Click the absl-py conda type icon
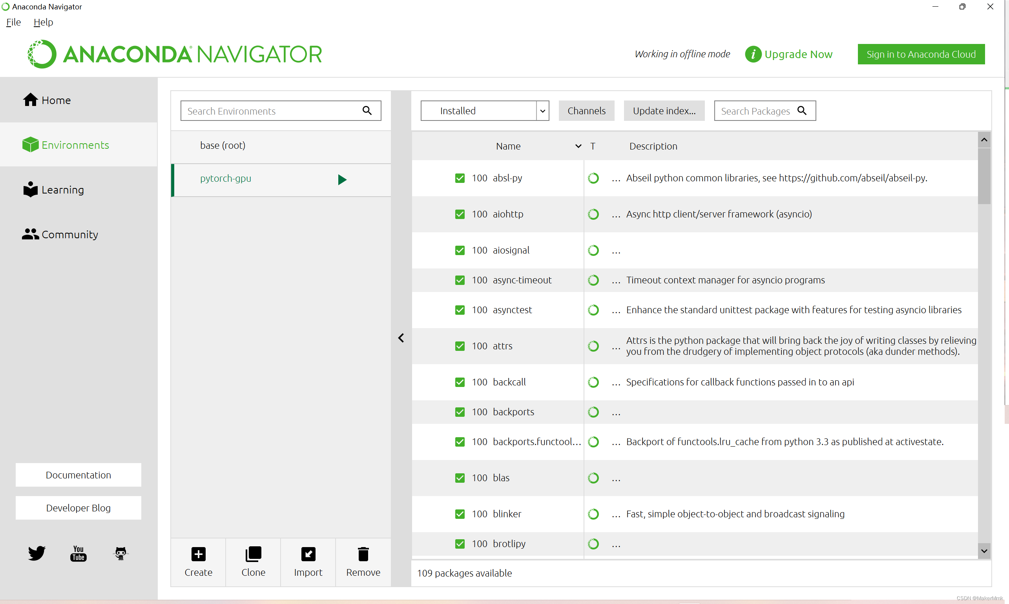1009x604 pixels. 593,178
